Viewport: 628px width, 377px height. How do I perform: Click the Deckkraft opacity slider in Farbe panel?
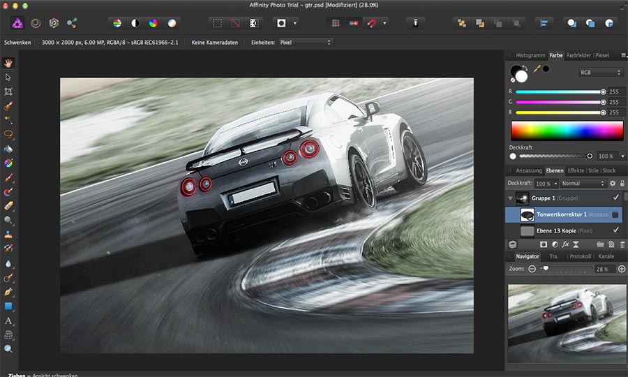pyautogui.click(x=556, y=156)
